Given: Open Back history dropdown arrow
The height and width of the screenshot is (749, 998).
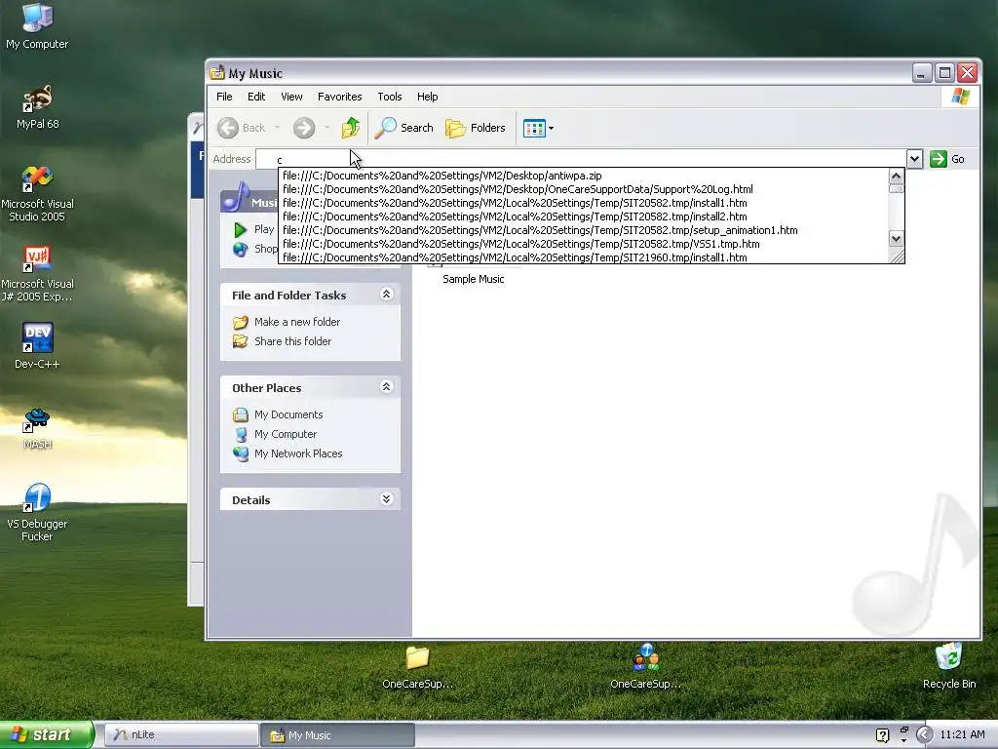Looking at the screenshot, I should tap(278, 128).
